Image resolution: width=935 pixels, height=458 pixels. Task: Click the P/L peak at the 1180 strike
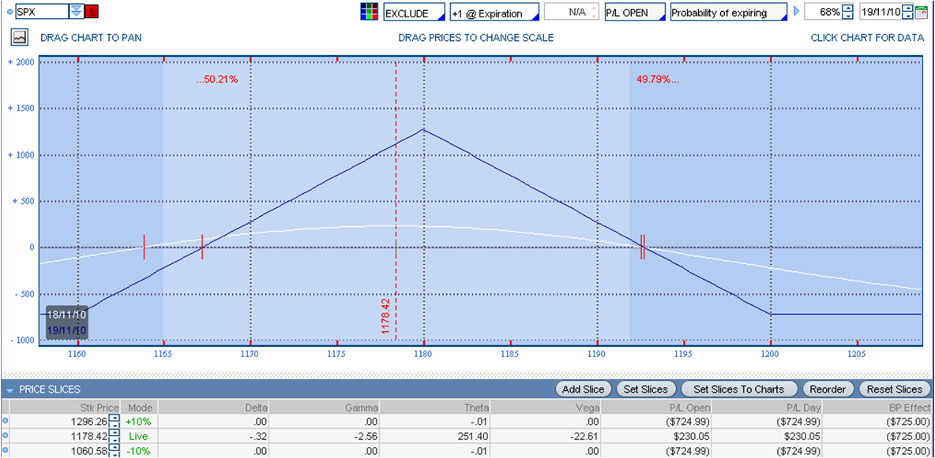pos(423,128)
